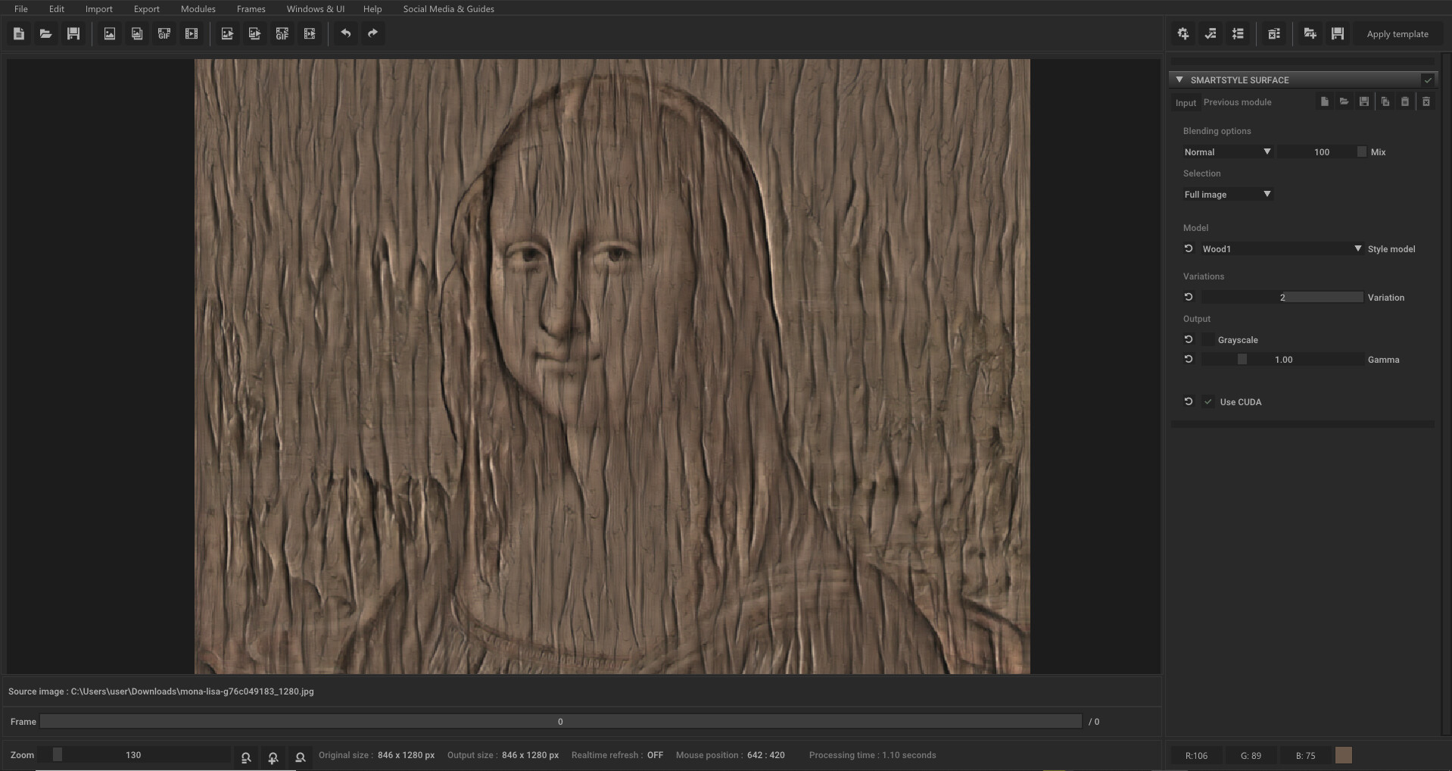Click the Redo arrow icon
Viewport: 1452px width, 771px height.
(372, 33)
